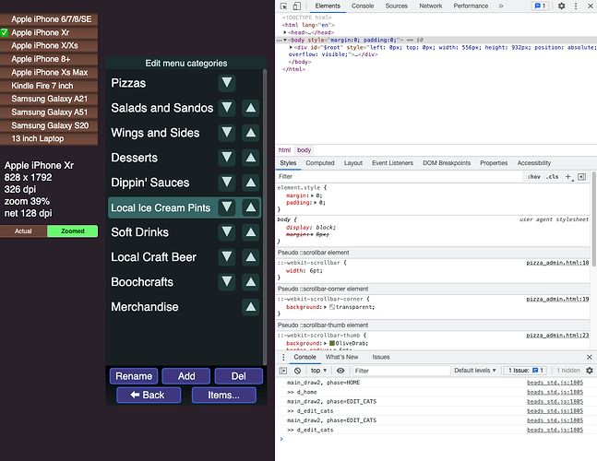This screenshot has height=461, width=597.
Task: Move Local Ice Cream Pints up
Action: point(251,207)
